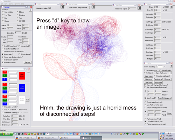175x140 pixels.
Task: Click the Number of points field
Action: click(x=51, y=8)
